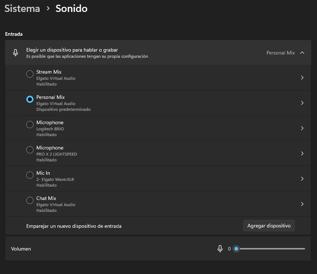
Task: Open Personal Mix details chevron arrow
Action: point(302,103)
